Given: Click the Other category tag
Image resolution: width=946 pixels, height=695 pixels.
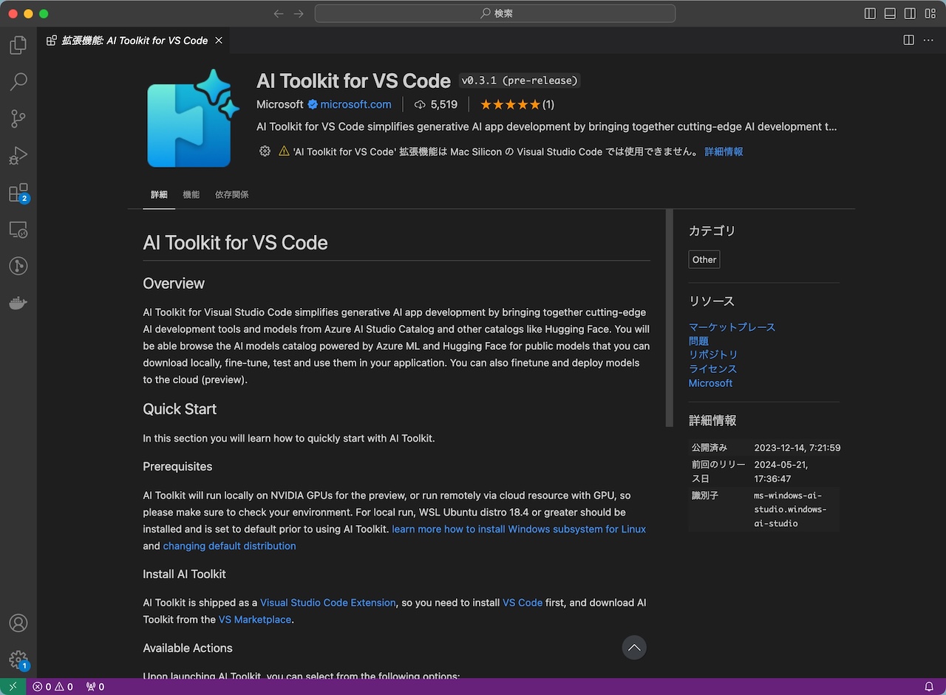Looking at the screenshot, I should point(704,259).
